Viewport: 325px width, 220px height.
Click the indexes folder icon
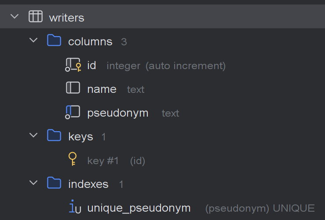point(54,183)
